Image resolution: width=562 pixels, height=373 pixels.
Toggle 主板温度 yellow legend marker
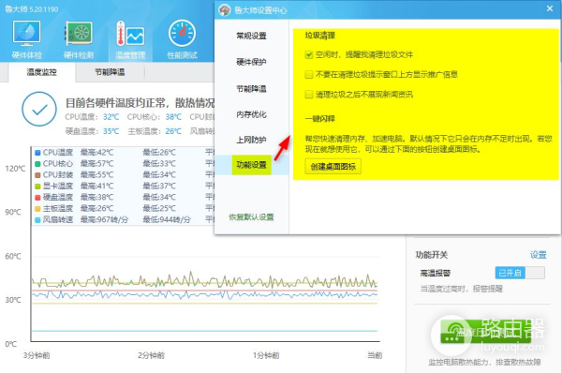pyautogui.click(x=37, y=208)
